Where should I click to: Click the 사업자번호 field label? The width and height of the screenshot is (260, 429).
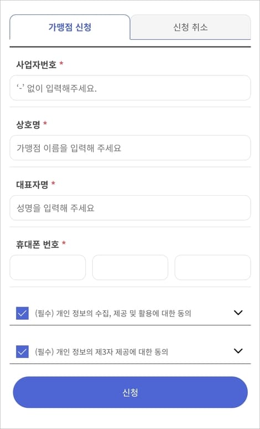[x=37, y=65]
